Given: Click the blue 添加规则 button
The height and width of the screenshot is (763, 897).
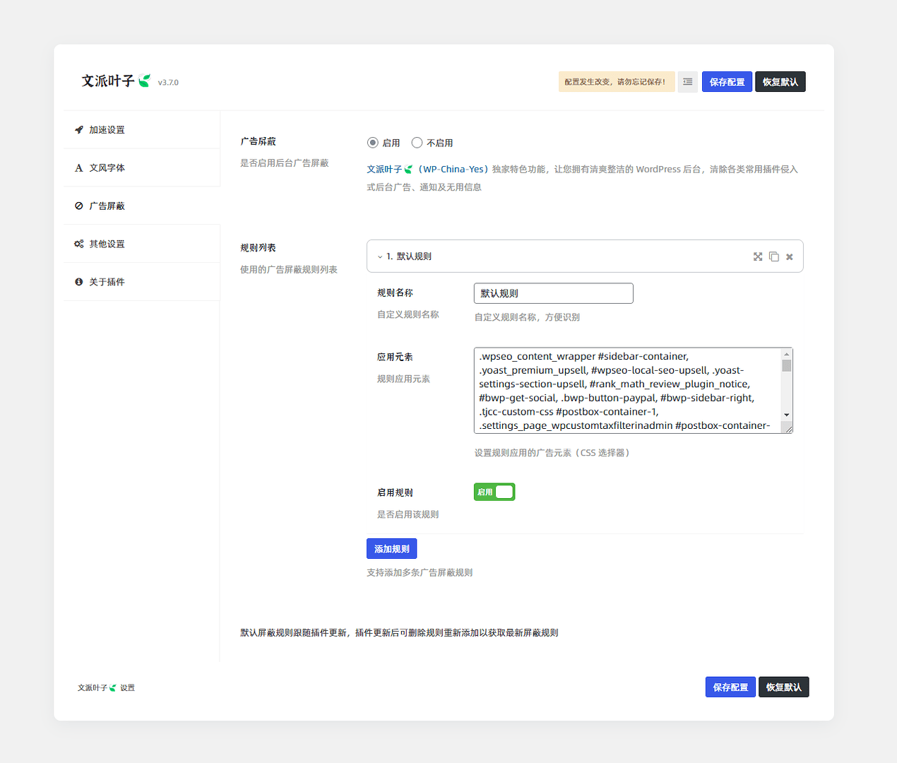Looking at the screenshot, I should pos(391,549).
